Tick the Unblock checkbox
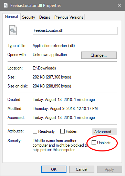 click(x=94, y=143)
